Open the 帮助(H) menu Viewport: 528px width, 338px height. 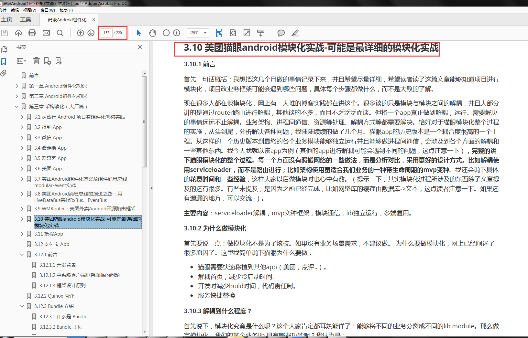click(66, 10)
